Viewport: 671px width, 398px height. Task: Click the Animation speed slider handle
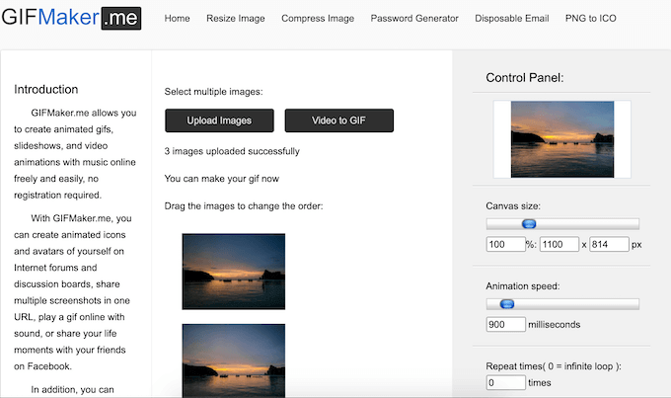tap(506, 304)
